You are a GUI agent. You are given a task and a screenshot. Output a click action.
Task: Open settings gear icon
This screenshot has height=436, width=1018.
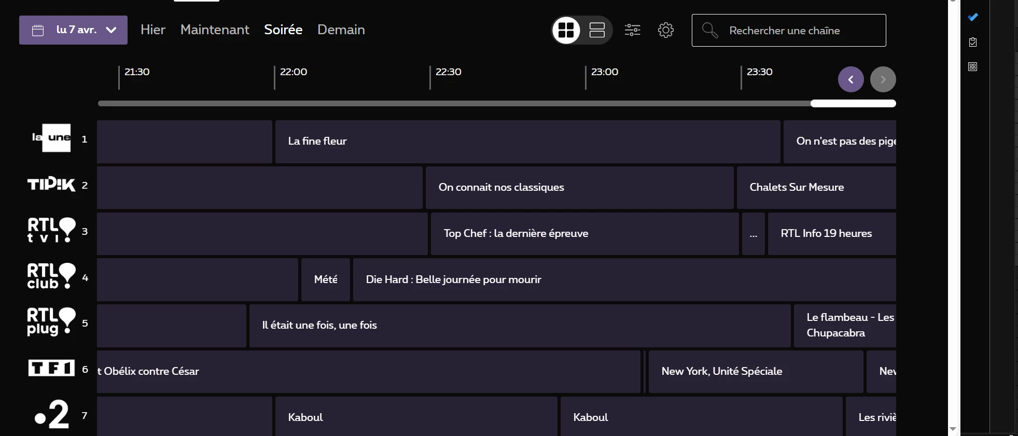[x=665, y=30]
